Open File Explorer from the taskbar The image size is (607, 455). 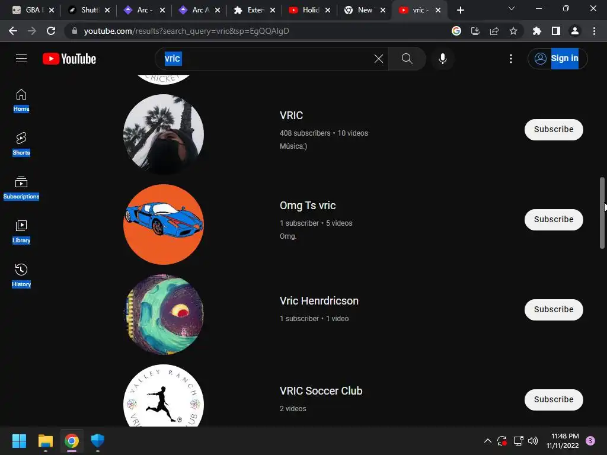[45, 441]
